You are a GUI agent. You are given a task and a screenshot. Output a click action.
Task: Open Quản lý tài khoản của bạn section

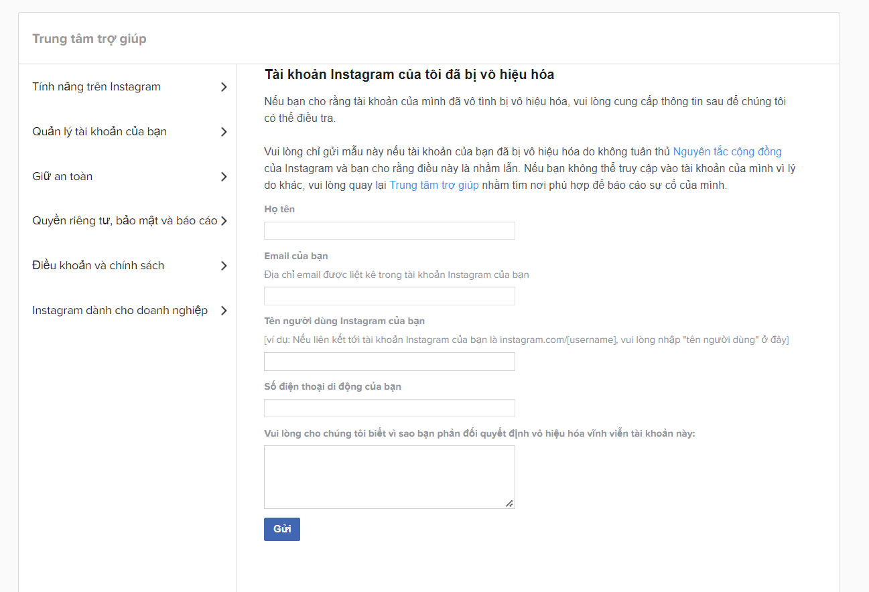[100, 132]
